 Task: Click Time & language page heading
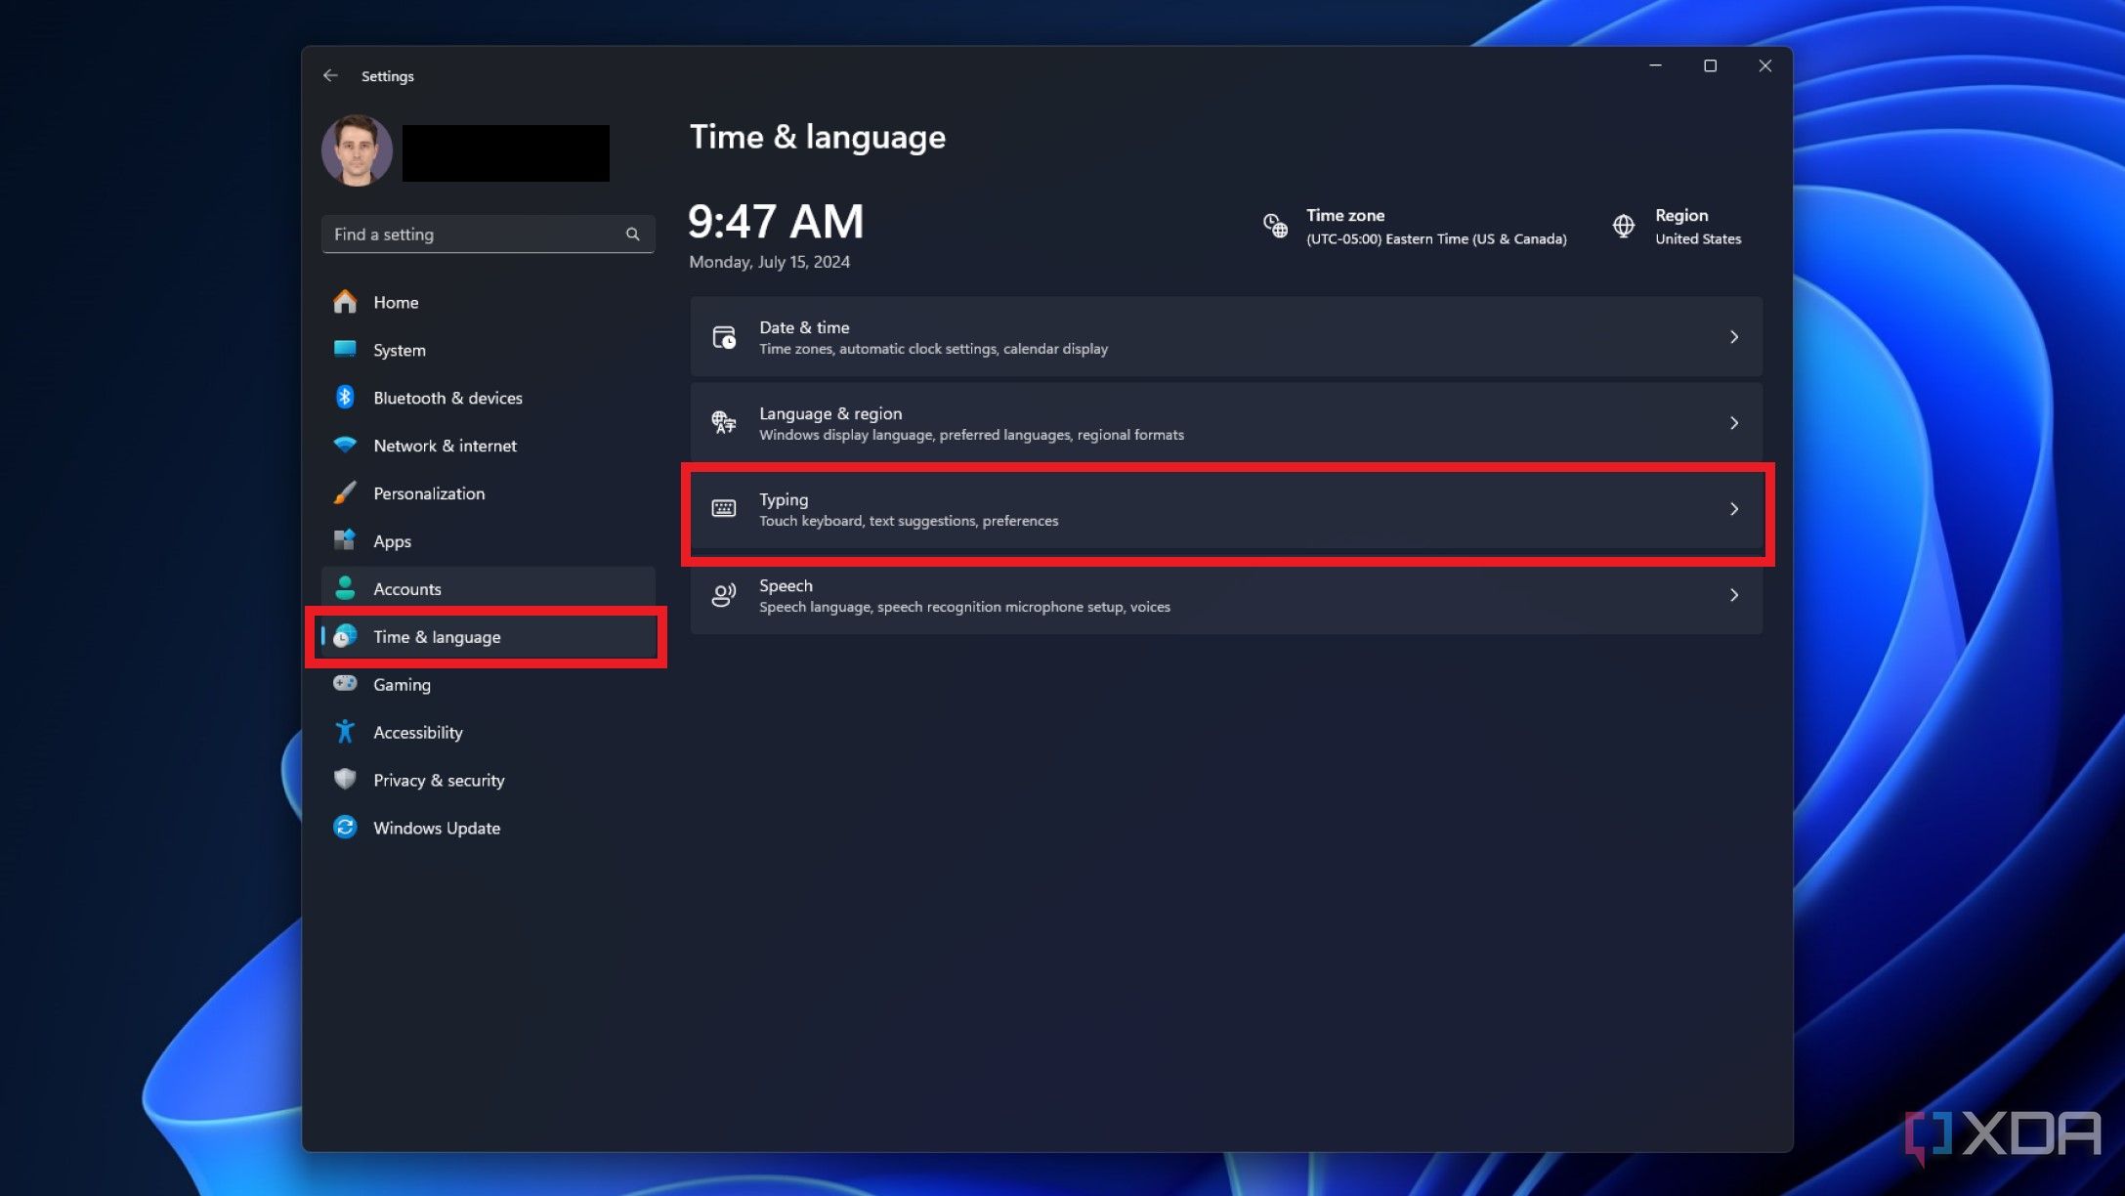(x=818, y=137)
